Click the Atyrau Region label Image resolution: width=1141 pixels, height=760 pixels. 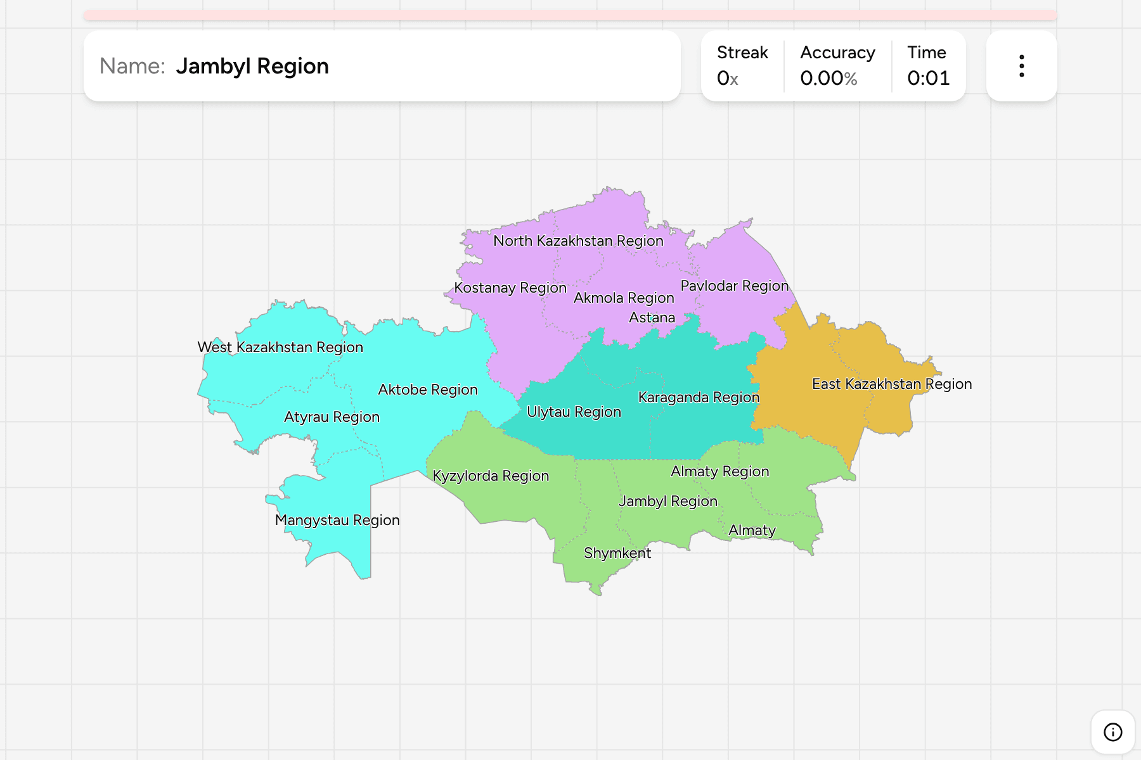pyautogui.click(x=332, y=417)
